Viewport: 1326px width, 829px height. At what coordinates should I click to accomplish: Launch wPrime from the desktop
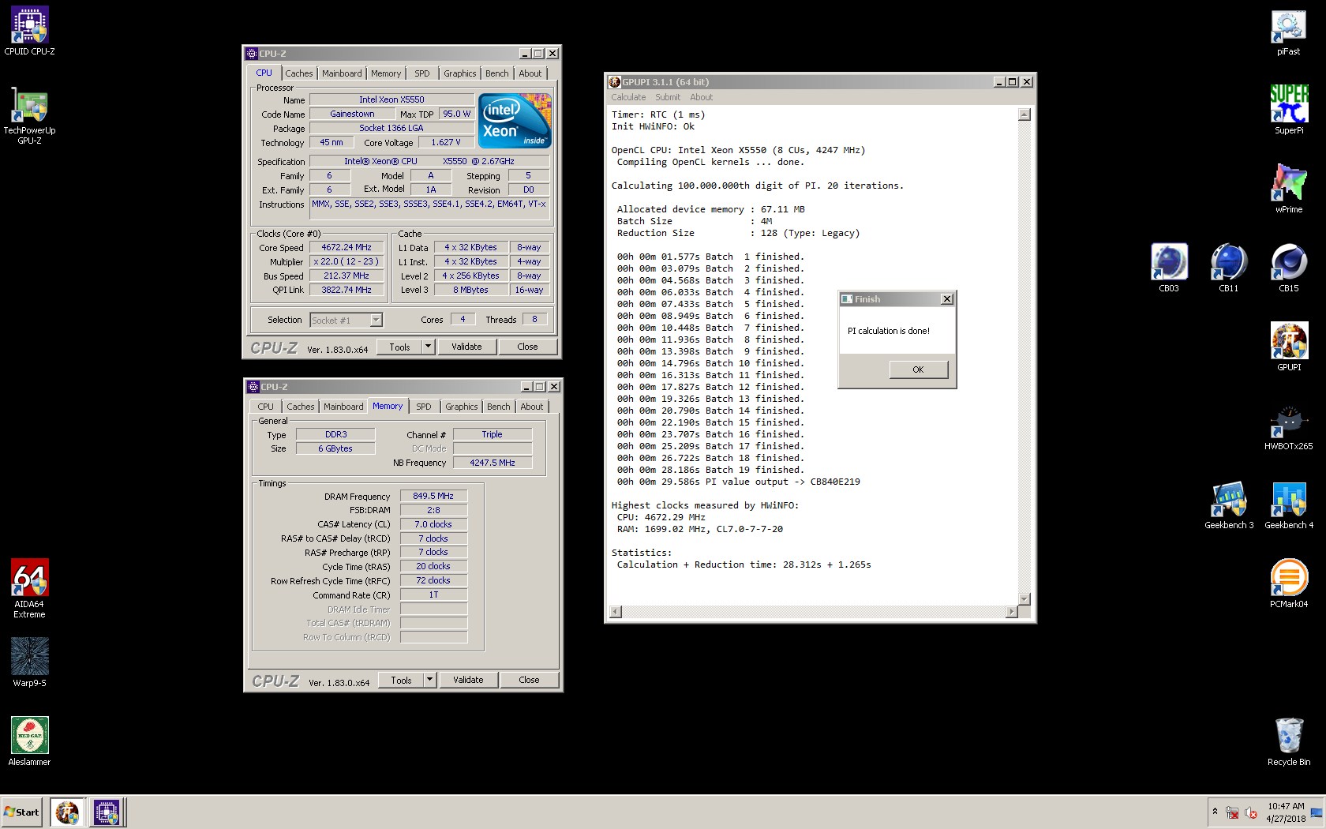(x=1288, y=189)
